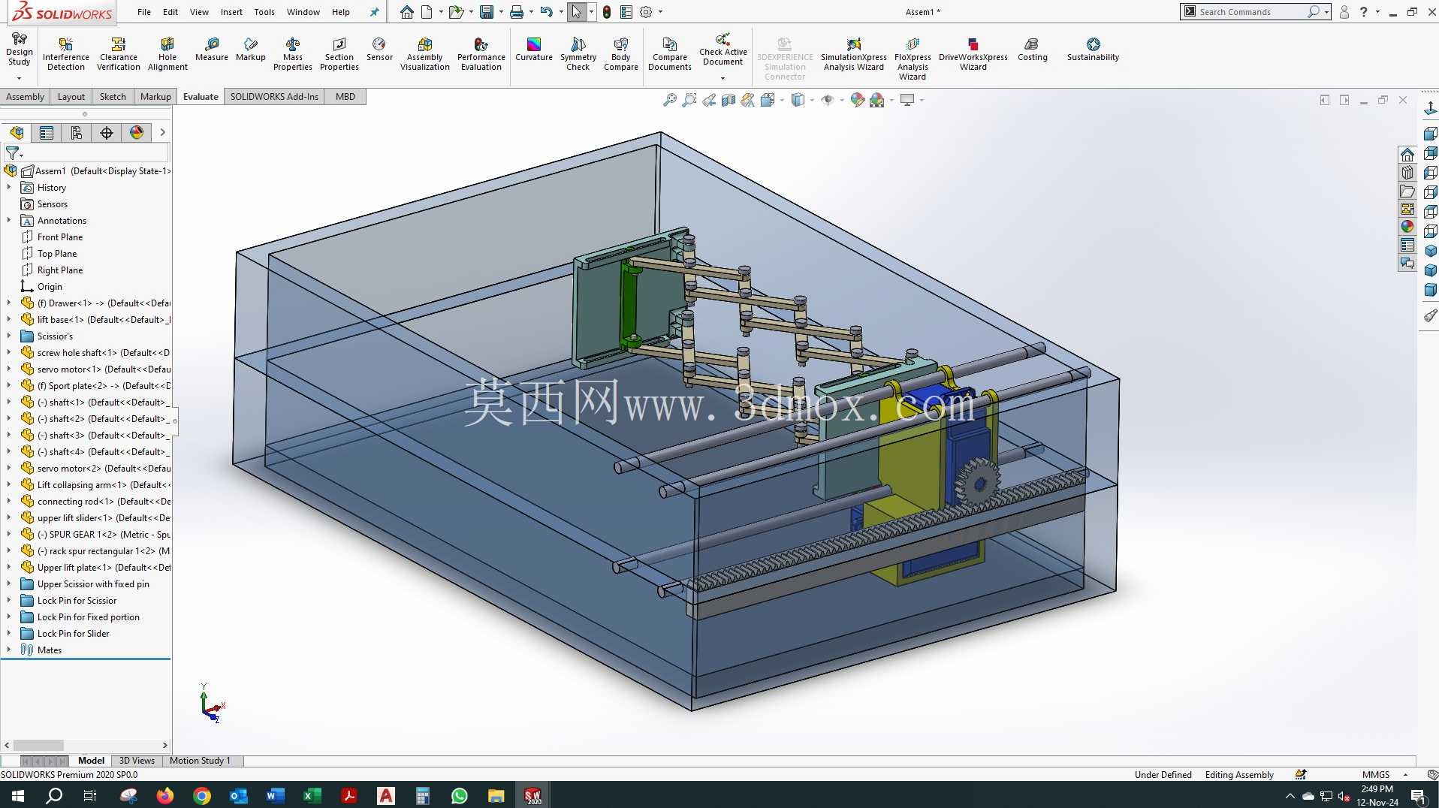This screenshot has width=1439, height=808.
Task: Open Assembly Visualization
Action: (425, 53)
